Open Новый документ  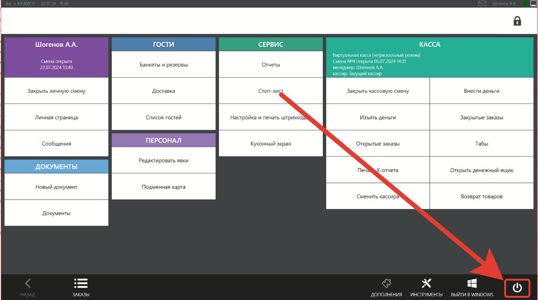pyautogui.click(x=56, y=187)
